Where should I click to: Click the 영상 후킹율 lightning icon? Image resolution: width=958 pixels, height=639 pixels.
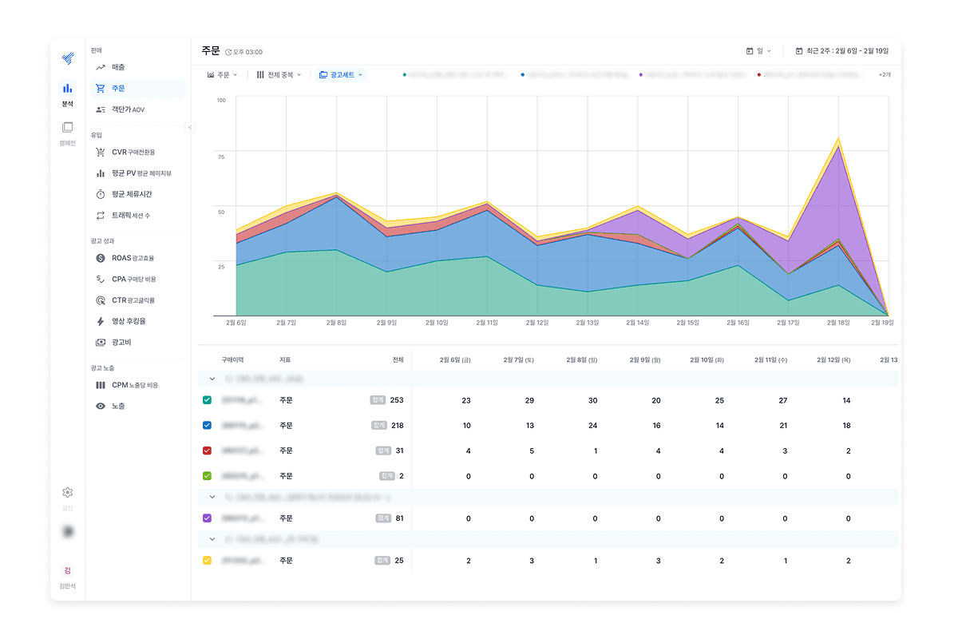coord(101,321)
